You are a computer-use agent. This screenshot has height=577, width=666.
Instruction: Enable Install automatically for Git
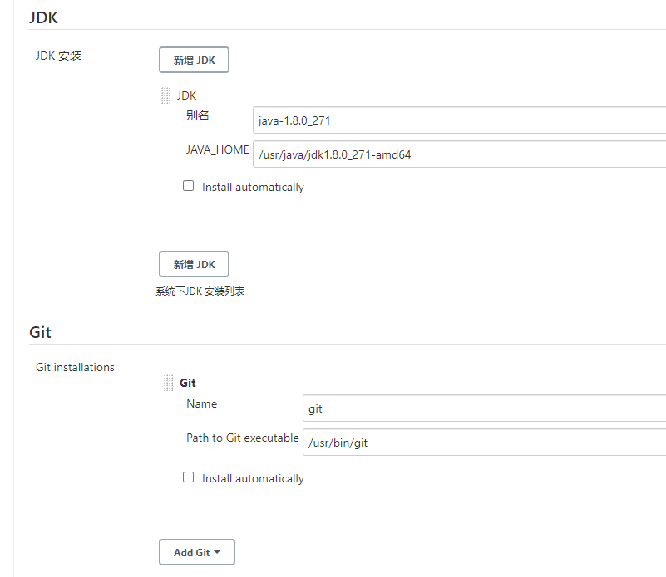point(188,477)
